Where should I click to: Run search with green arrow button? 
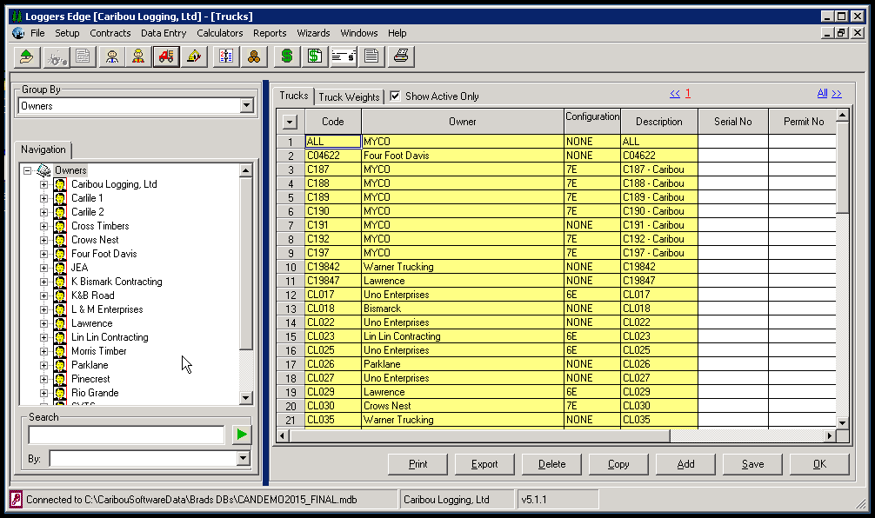(x=242, y=435)
